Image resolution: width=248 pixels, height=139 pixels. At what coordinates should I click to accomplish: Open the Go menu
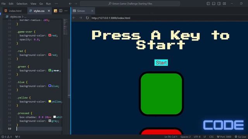coord(41,3)
